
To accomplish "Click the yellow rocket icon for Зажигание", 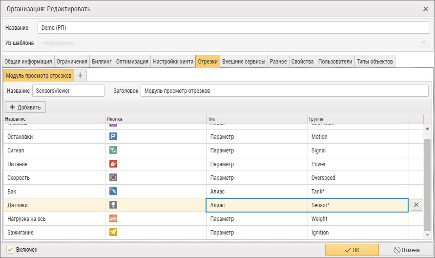I will (x=113, y=232).
